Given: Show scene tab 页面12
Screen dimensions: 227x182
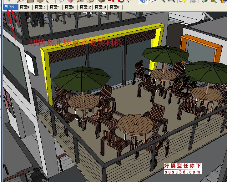Looking at the screenshot, I should (x=85, y=7).
